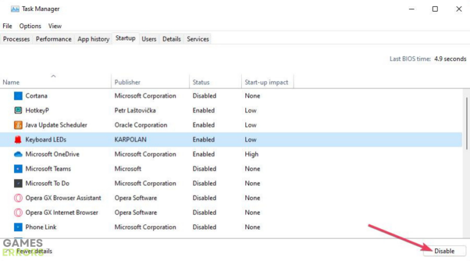Collapse view with Fewer details
The height and width of the screenshot is (261, 470).
click(34, 251)
